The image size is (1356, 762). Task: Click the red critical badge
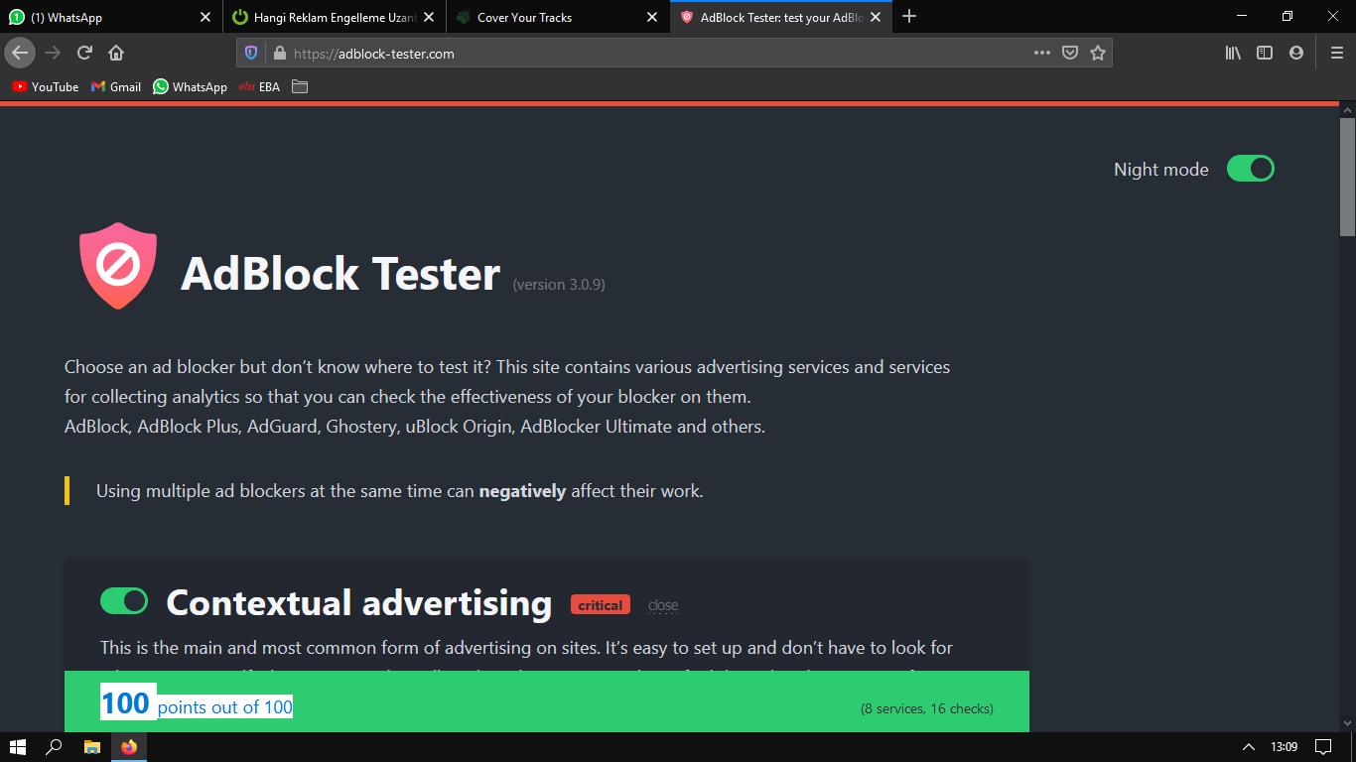point(601,605)
